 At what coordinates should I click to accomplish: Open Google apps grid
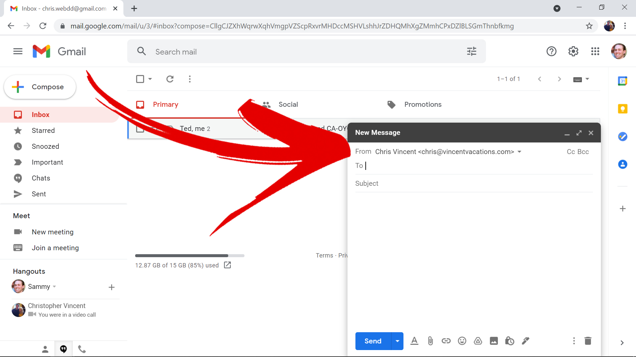tap(595, 51)
